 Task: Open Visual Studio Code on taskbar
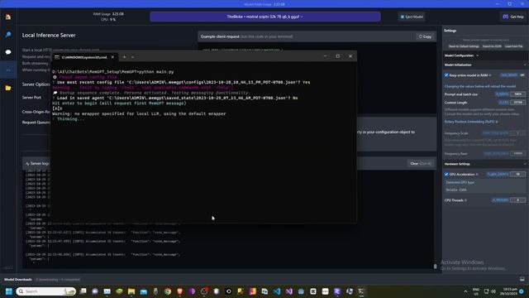(277, 291)
